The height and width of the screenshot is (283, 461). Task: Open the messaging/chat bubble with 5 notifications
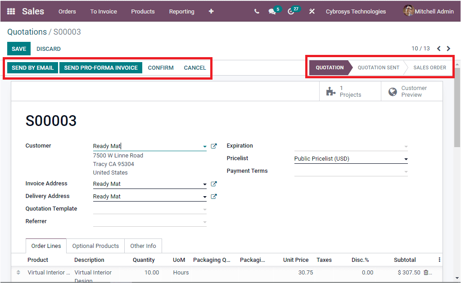pos(274,11)
